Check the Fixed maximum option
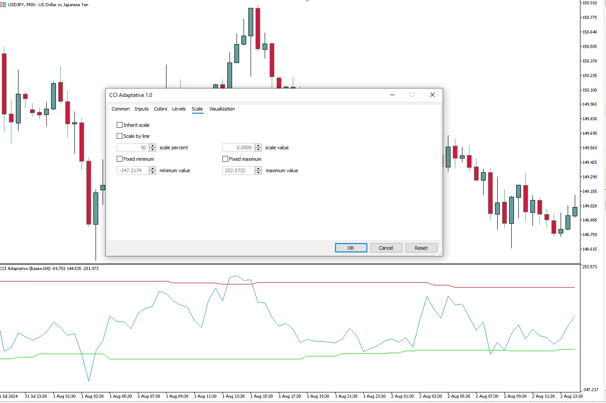 [x=225, y=159]
